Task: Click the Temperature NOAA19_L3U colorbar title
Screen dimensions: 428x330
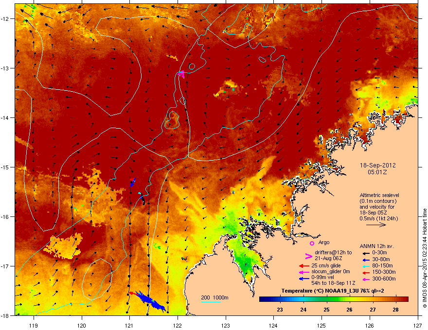Action: tap(333, 291)
